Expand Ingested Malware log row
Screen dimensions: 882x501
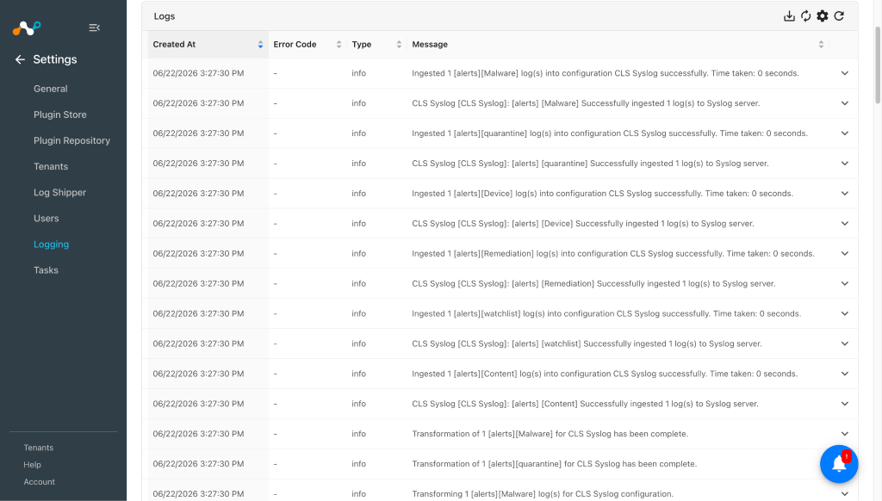tap(844, 73)
